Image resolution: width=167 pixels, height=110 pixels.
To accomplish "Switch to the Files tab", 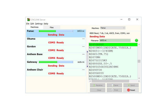I will click(52, 27).
